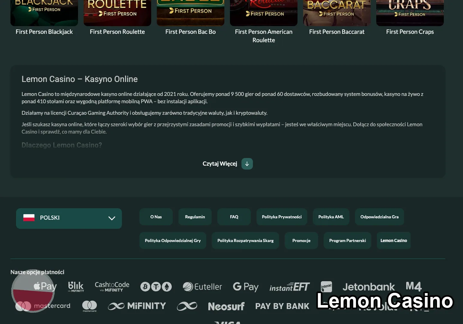The height and width of the screenshot is (324, 463).
Task: Click the standalone infinity symbol logo
Action: pyautogui.click(x=187, y=306)
